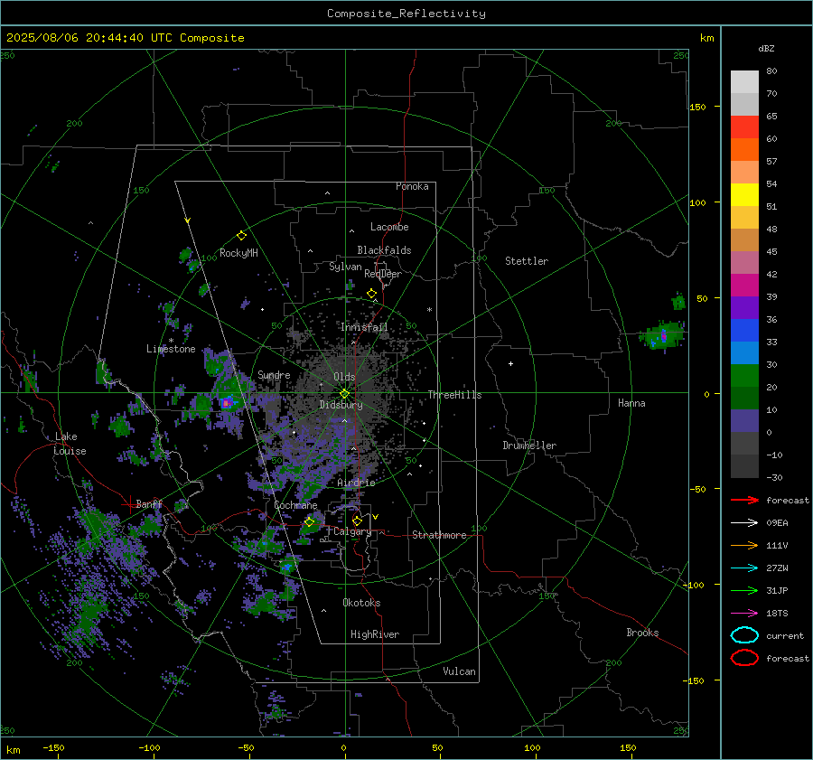Click the Sundre town label
The height and width of the screenshot is (760, 813).
point(274,374)
